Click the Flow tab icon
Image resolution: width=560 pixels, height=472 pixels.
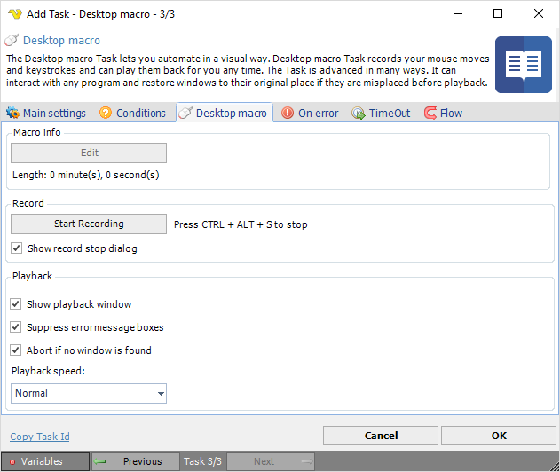click(430, 114)
